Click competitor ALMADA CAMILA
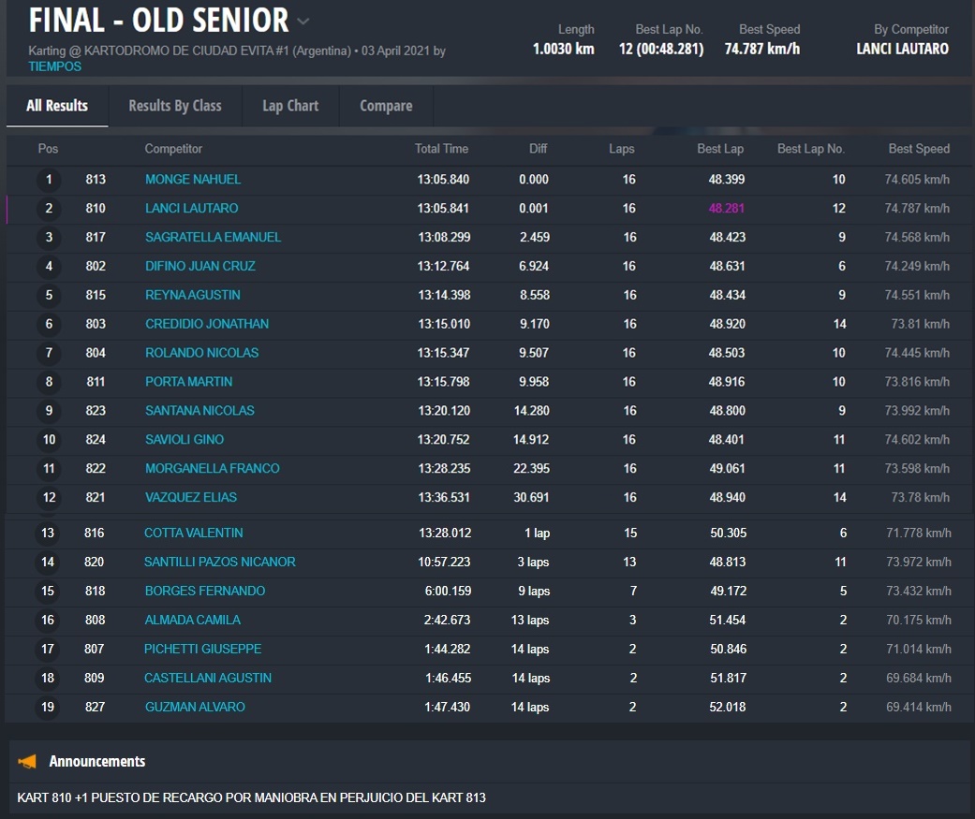The width and height of the screenshot is (975, 819). (x=192, y=621)
